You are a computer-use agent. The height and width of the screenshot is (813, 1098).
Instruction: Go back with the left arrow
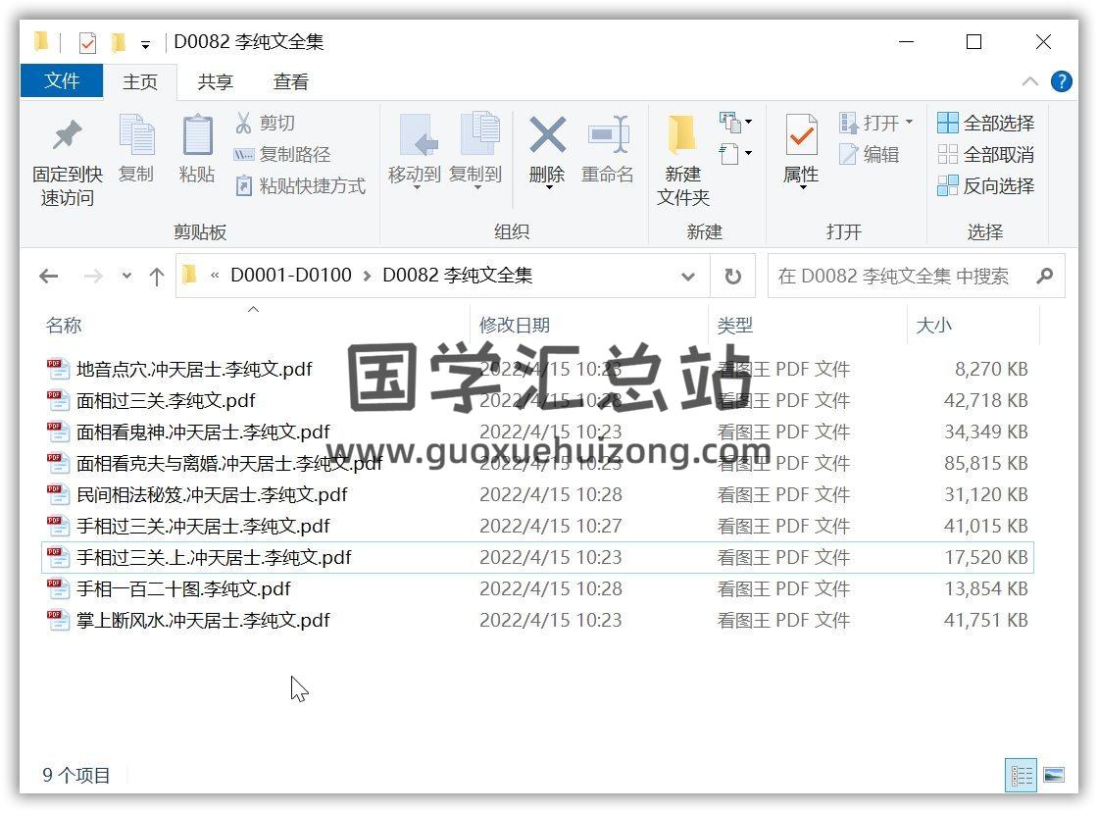click(x=49, y=276)
